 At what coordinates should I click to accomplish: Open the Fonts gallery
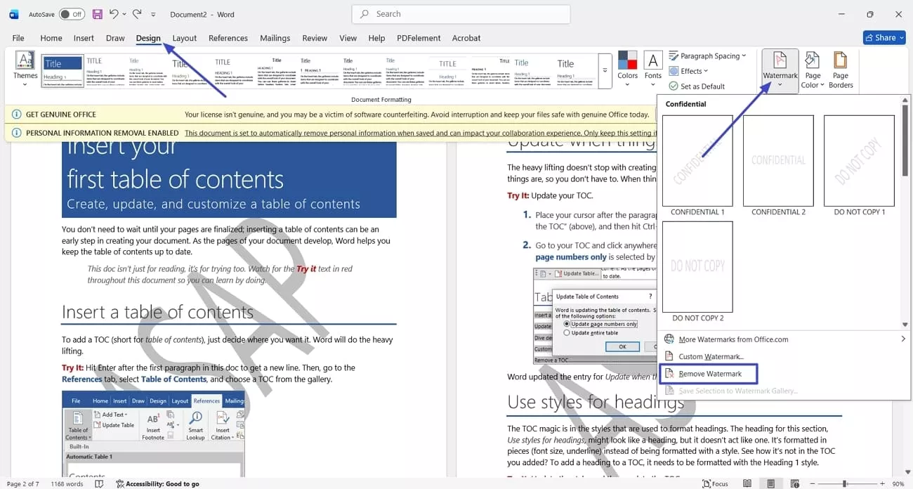652,69
